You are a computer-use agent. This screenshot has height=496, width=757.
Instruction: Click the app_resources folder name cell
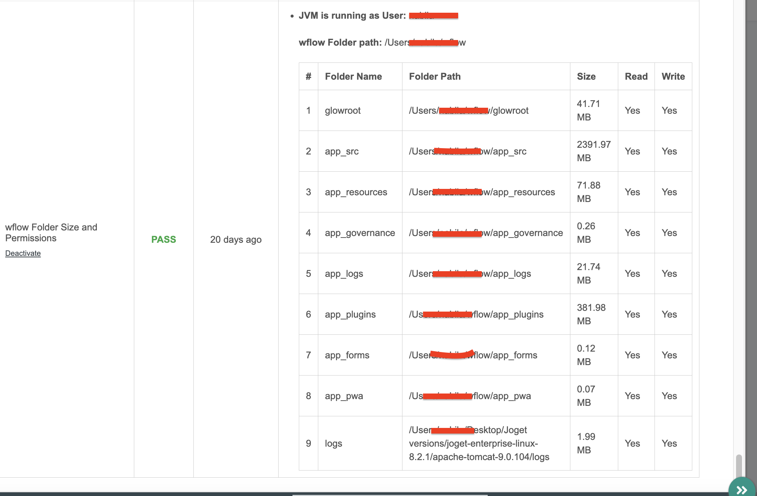tap(356, 192)
